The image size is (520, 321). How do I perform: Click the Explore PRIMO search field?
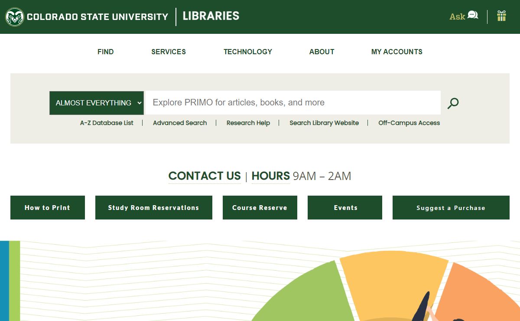coord(292,103)
